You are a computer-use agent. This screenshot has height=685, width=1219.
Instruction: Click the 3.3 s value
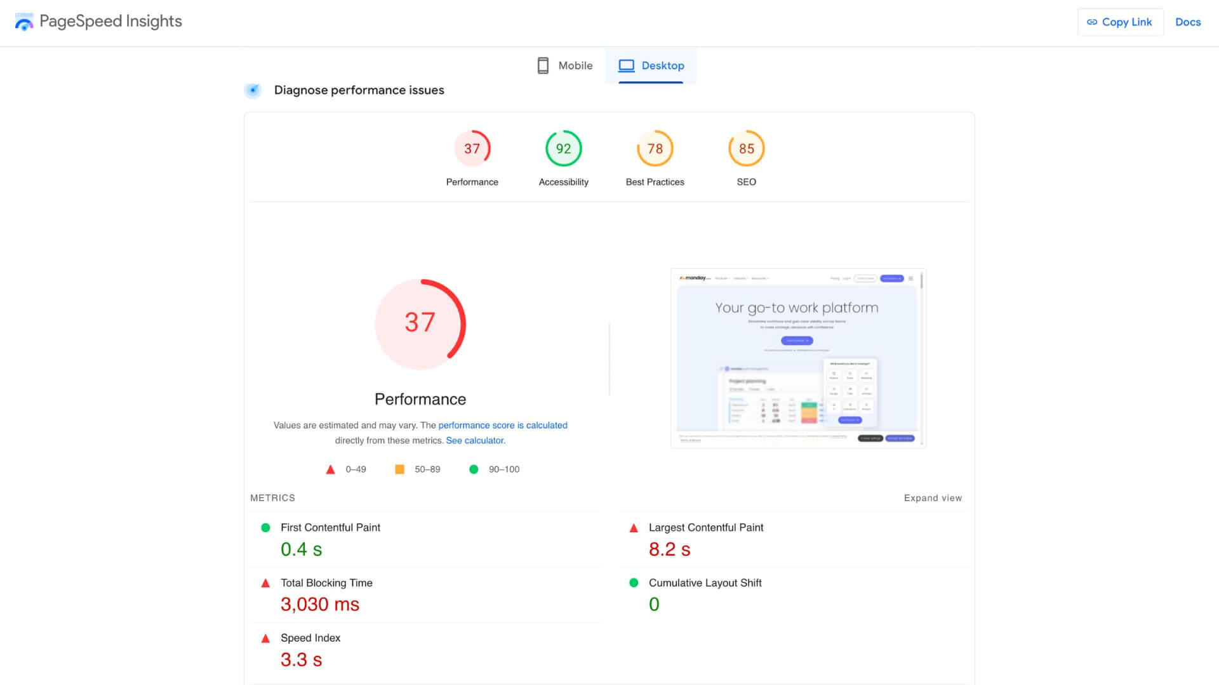point(301,660)
